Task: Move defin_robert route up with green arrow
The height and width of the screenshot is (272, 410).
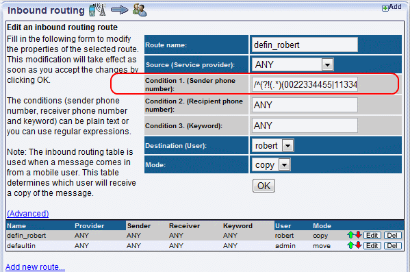Action: (x=350, y=235)
